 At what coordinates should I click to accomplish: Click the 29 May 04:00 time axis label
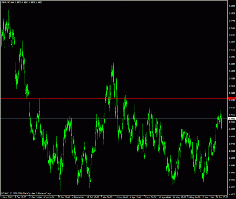point(194,197)
